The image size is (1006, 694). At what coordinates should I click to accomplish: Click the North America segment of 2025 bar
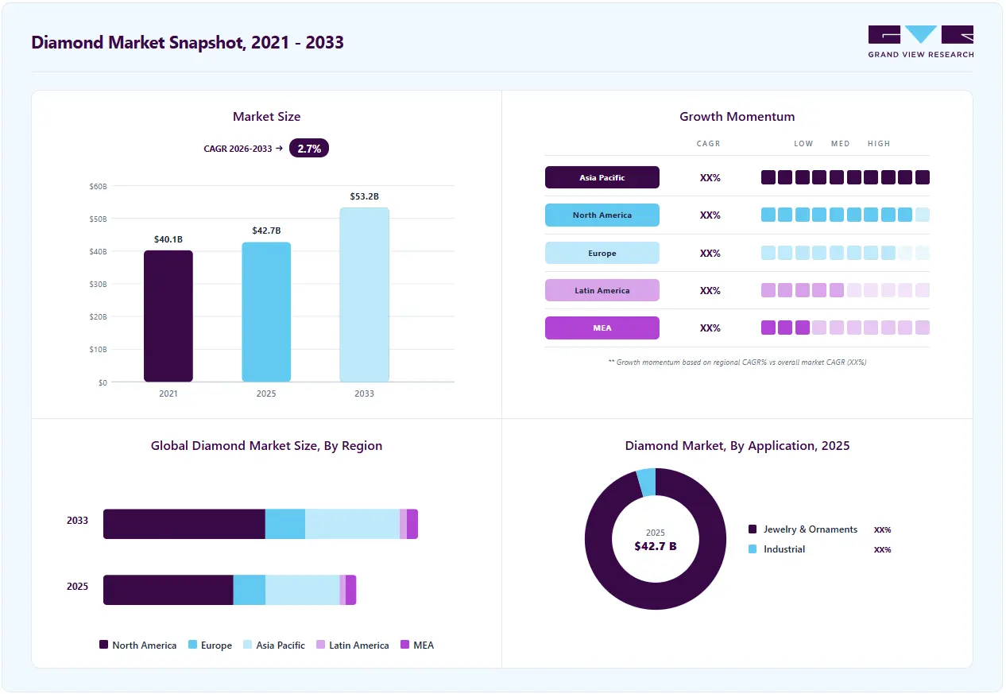coord(168,590)
